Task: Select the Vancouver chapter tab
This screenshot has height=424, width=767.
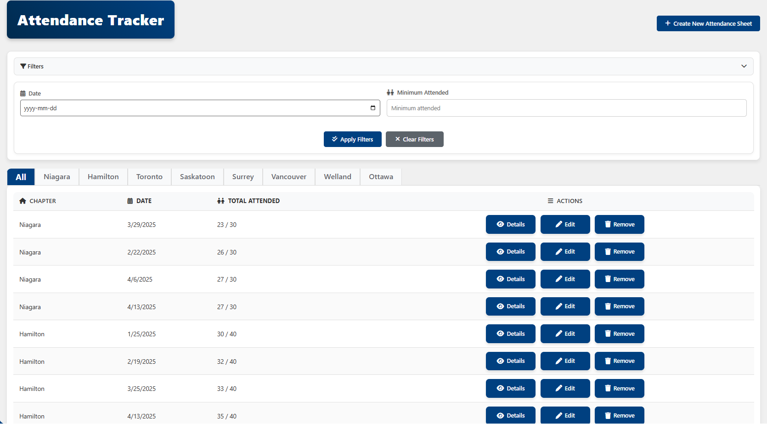Action: click(288, 176)
